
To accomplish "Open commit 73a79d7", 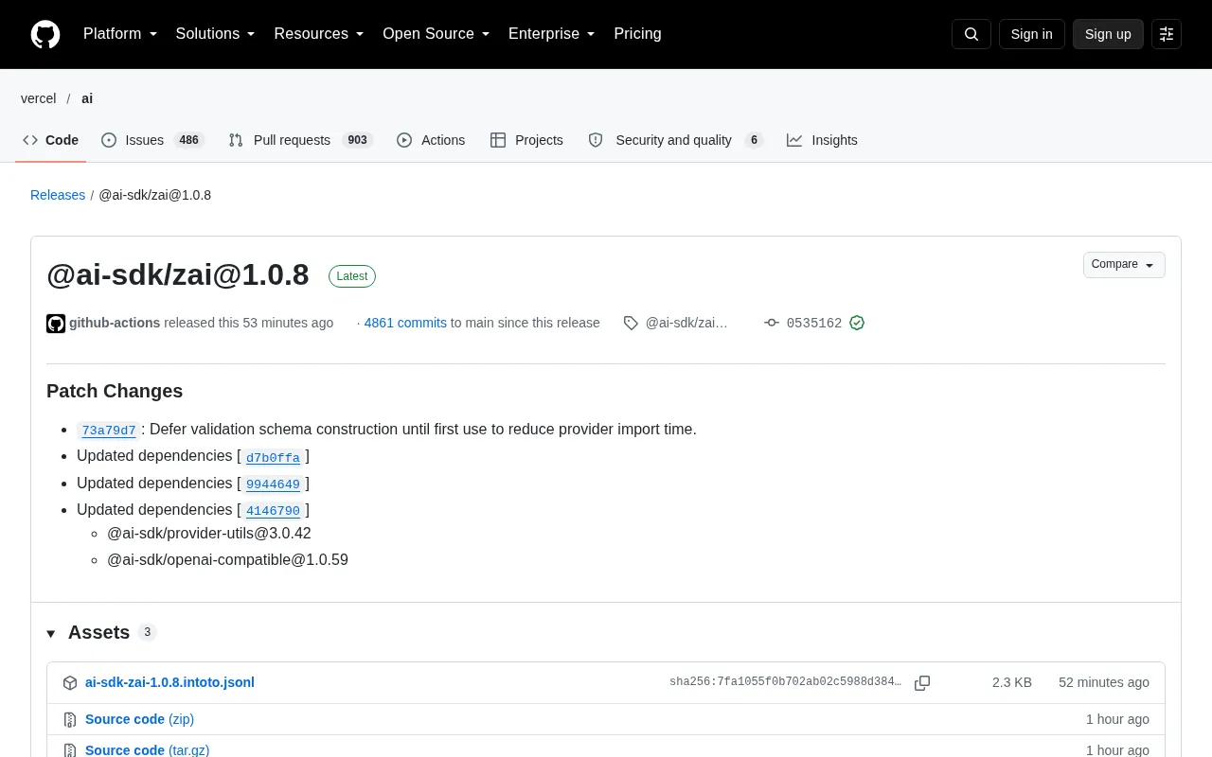I will (109, 431).
